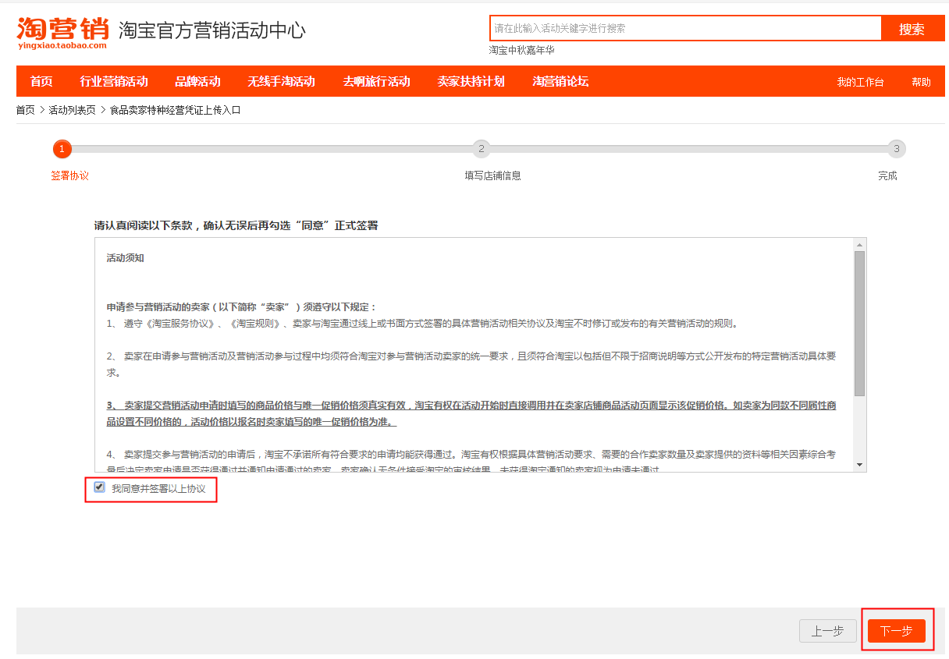Open 淘营销论坛 menu item
The image size is (949, 659).
(x=560, y=81)
